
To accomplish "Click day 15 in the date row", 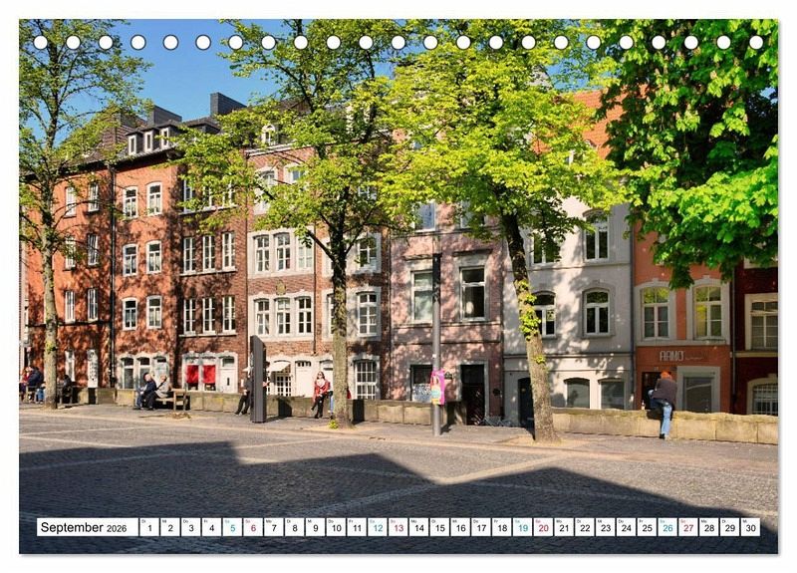I will (439, 527).
